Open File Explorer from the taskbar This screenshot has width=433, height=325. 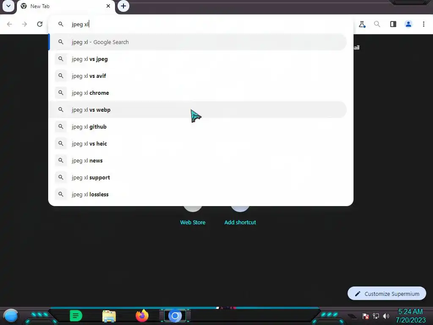point(109,316)
